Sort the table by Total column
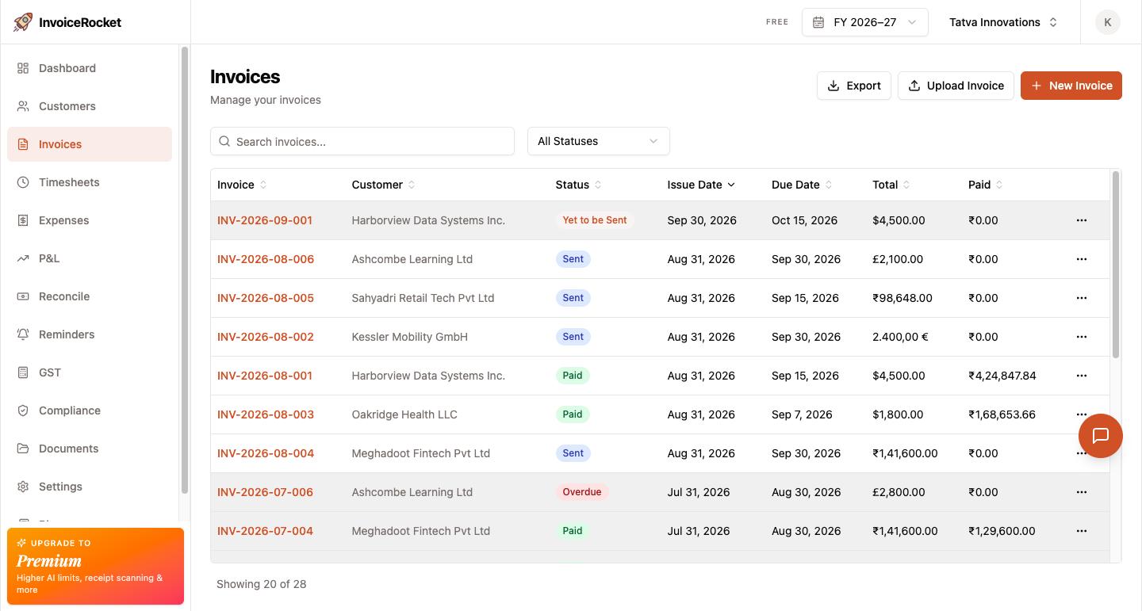This screenshot has height=611, width=1142. [891, 185]
